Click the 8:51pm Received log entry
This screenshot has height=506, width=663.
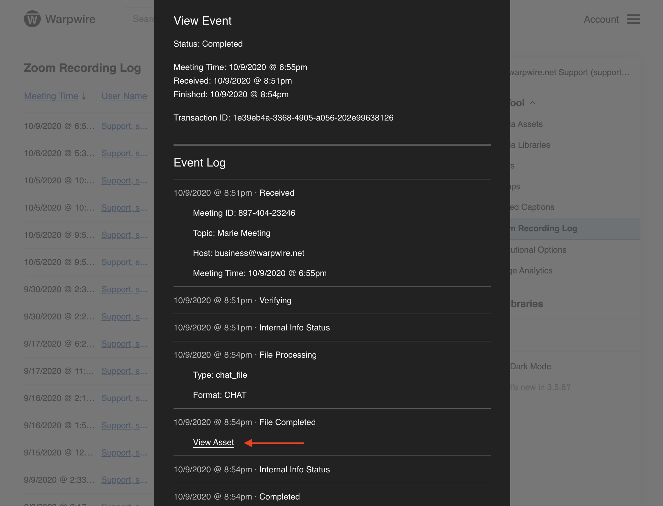click(234, 193)
